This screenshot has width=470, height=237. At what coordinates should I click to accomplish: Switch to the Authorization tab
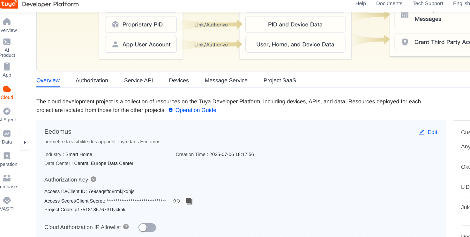pos(92,80)
